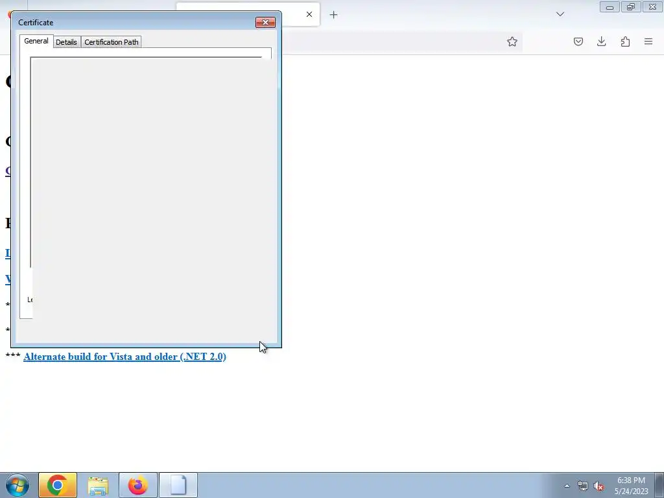Open the Certification Path tab
Viewport: 664px width, 498px height.
pos(111,42)
